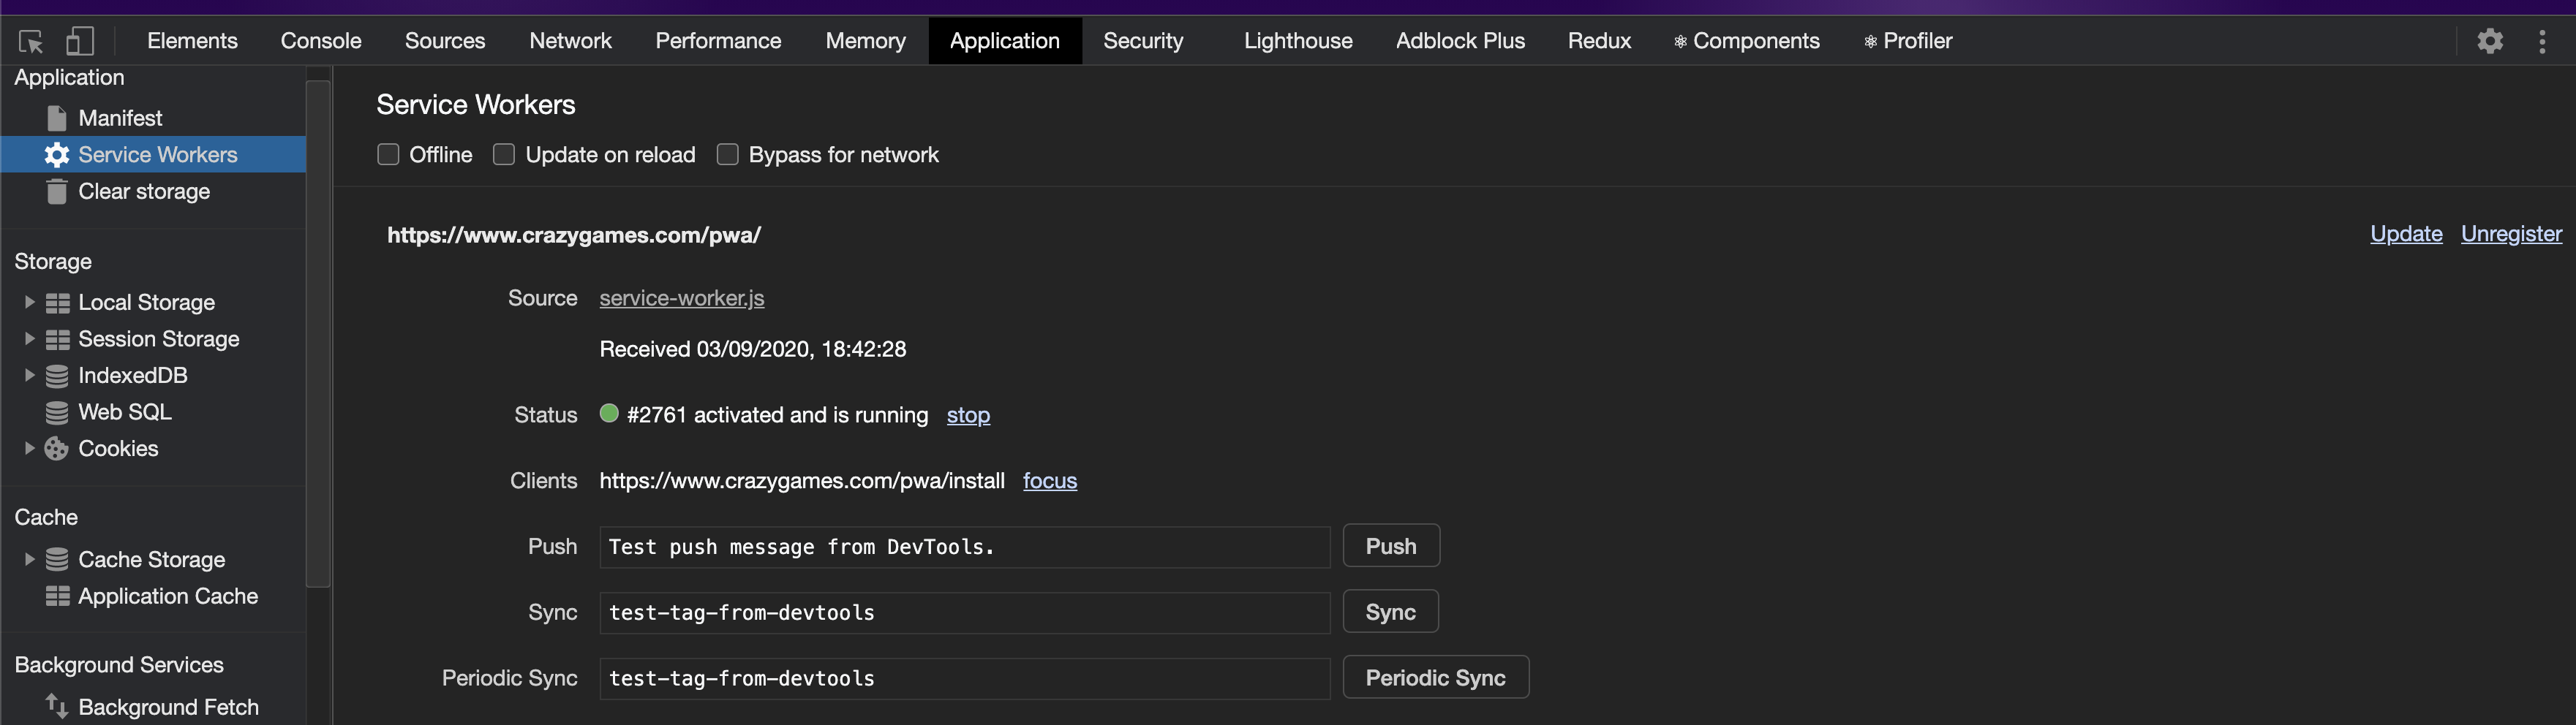Open the three-dot DevTools menu
Image resolution: width=2576 pixels, height=725 pixels.
2544,41
